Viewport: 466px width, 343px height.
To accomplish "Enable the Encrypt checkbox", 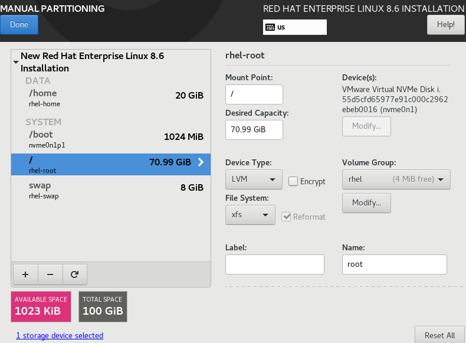I will (x=293, y=181).
